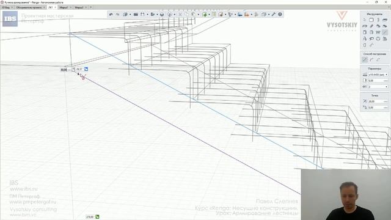Expand dropdown arrow next to green plus
Screen dimensions: 391x220
click(209, 15)
